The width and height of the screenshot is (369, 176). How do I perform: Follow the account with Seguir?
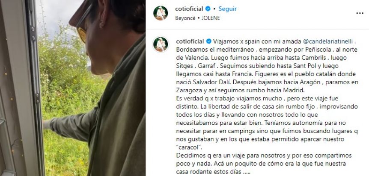click(228, 9)
